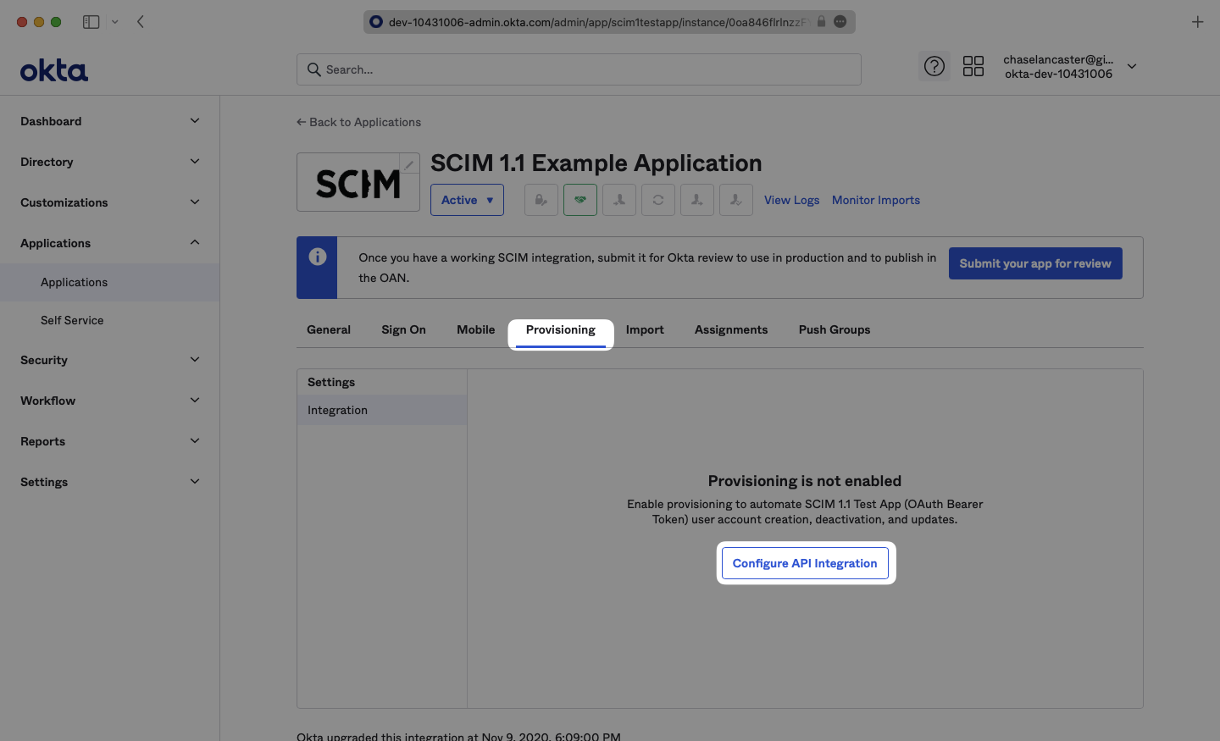The height and width of the screenshot is (741, 1220).
Task: Expand the Security sidebar section
Action: pyautogui.click(x=109, y=360)
